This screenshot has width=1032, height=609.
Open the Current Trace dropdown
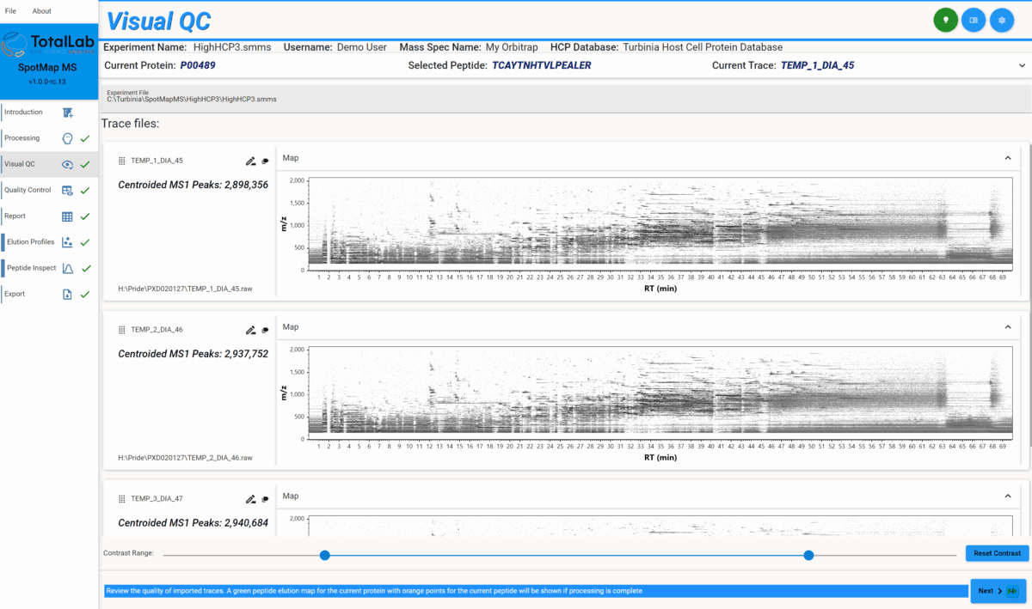tap(1022, 64)
